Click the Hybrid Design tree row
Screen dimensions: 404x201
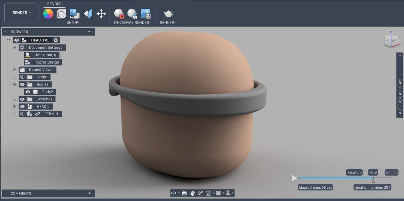coord(43,62)
